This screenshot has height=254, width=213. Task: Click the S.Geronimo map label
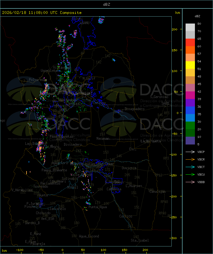click(159, 97)
